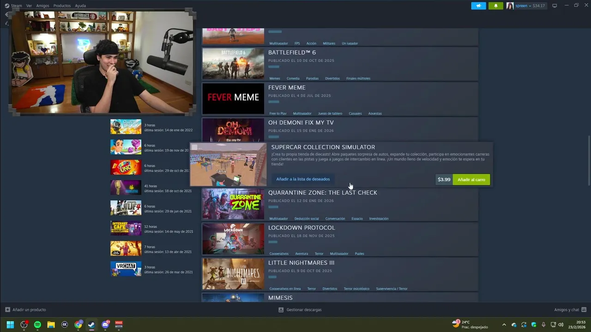
Task: Click the Steam taskbar icon
Action: tap(91, 325)
